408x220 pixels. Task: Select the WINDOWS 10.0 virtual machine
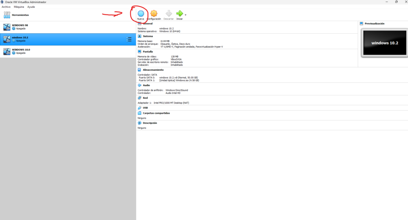click(20, 51)
